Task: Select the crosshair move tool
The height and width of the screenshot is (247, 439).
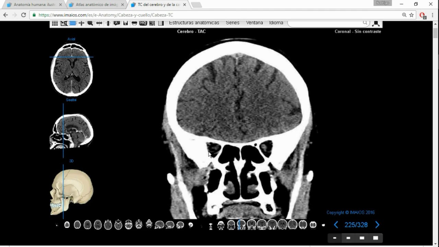Action: pyautogui.click(x=81, y=23)
